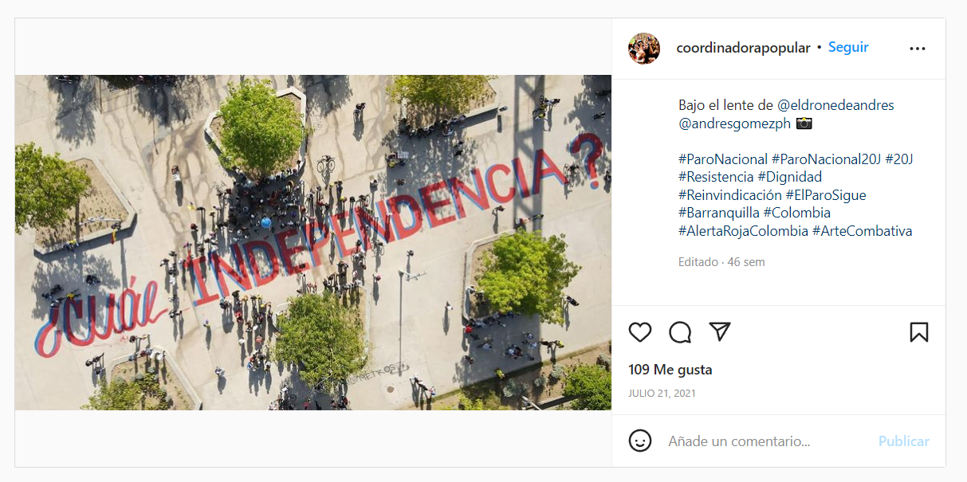Open the coordinadorapopular username link
Viewport: 967px width, 482px height.
point(743,48)
